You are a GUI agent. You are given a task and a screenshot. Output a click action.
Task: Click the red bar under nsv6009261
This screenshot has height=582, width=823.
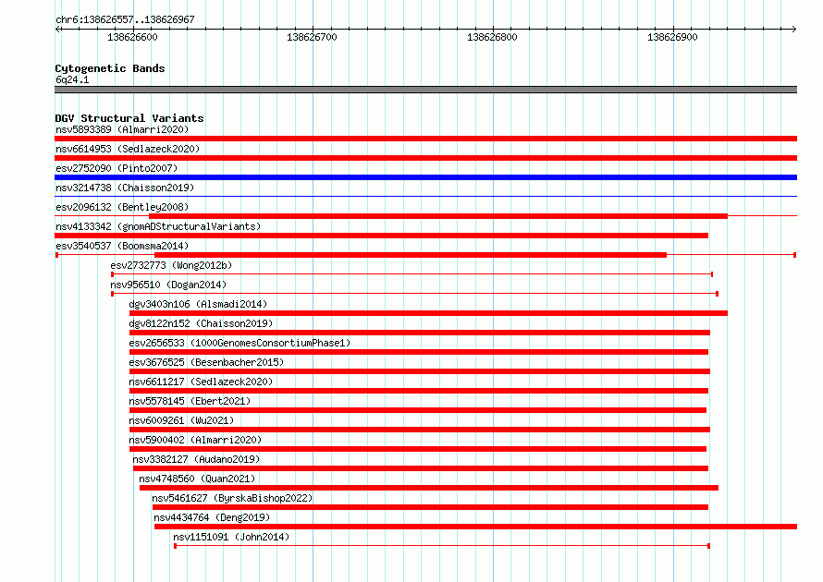coord(420,430)
